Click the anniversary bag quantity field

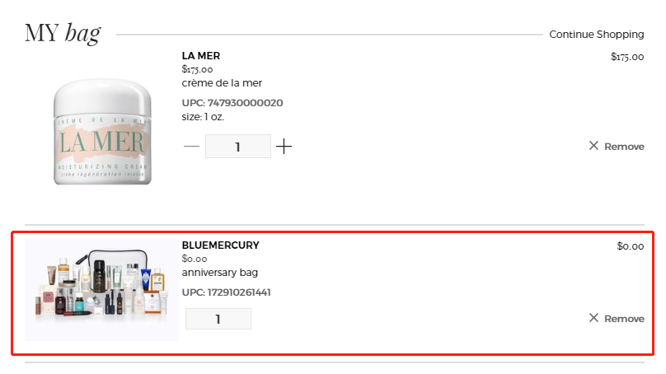pyautogui.click(x=218, y=319)
